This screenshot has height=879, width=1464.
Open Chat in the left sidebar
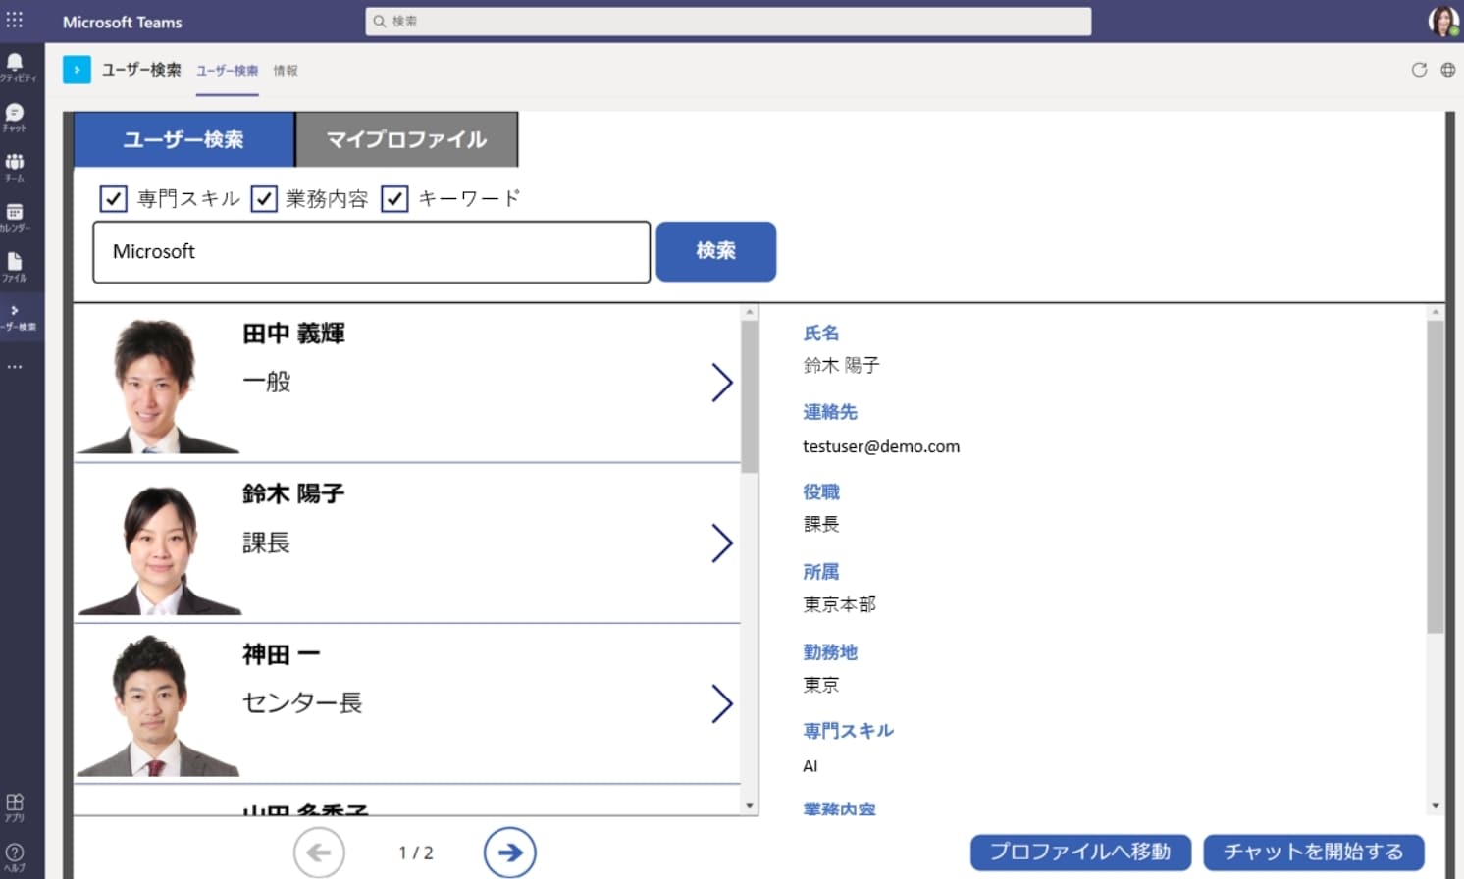[x=15, y=117]
